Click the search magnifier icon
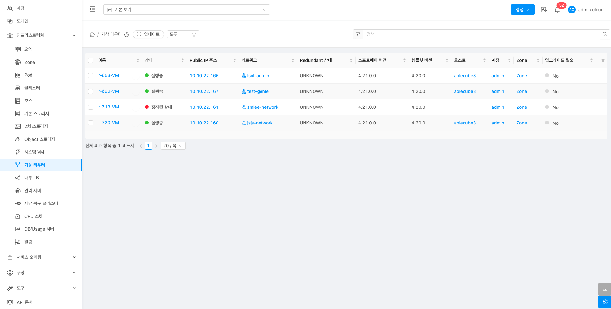The image size is (611, 309). [x=605, y=34]
